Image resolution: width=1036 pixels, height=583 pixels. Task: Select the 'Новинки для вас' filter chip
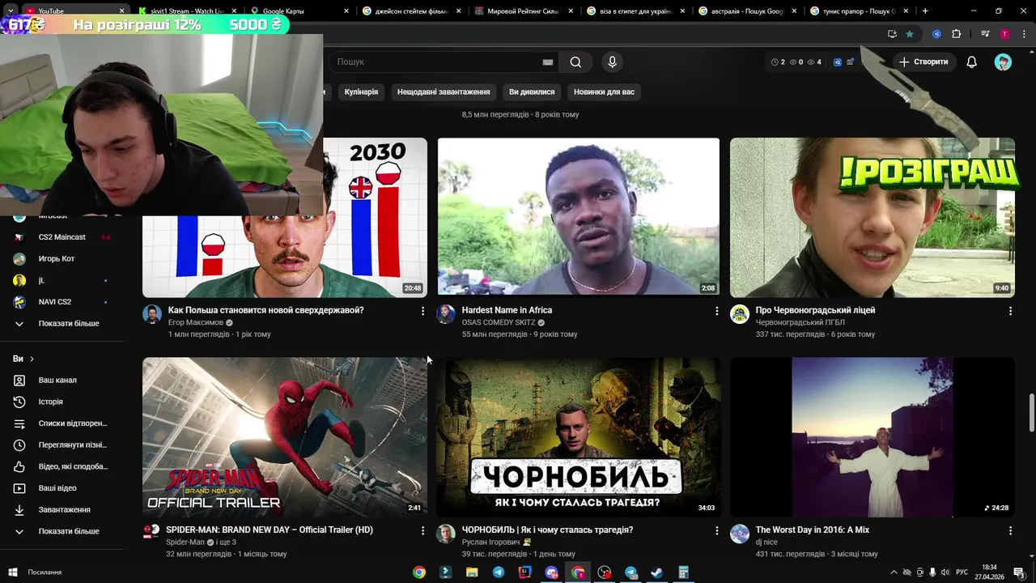pos(605,91)
